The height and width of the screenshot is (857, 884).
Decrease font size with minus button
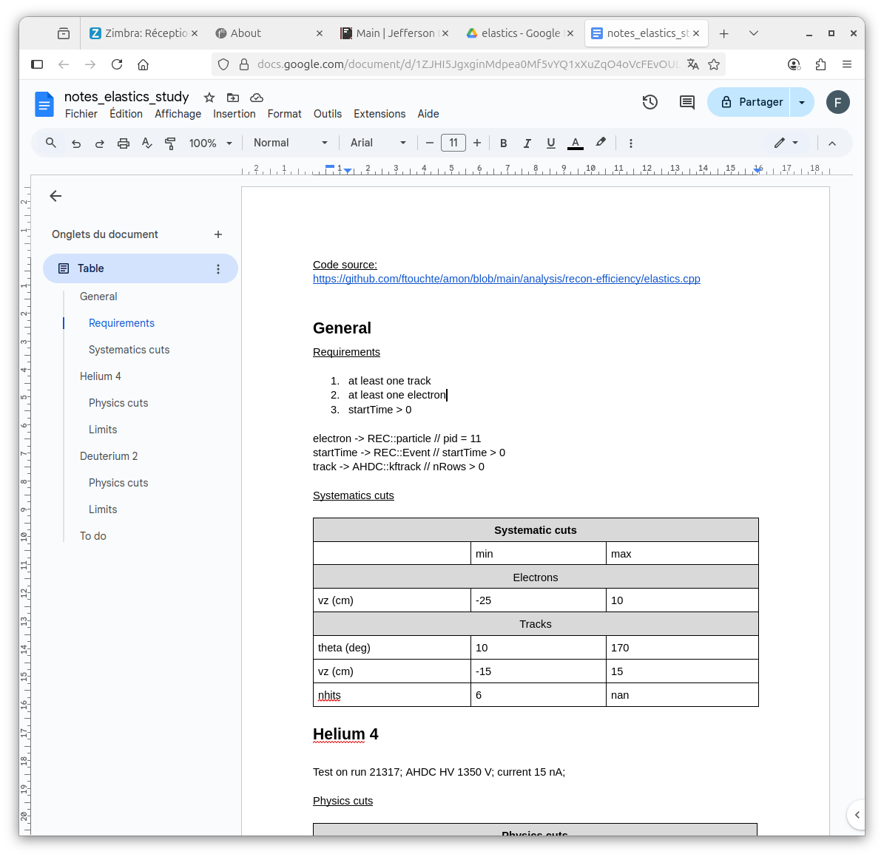(430, 143)
